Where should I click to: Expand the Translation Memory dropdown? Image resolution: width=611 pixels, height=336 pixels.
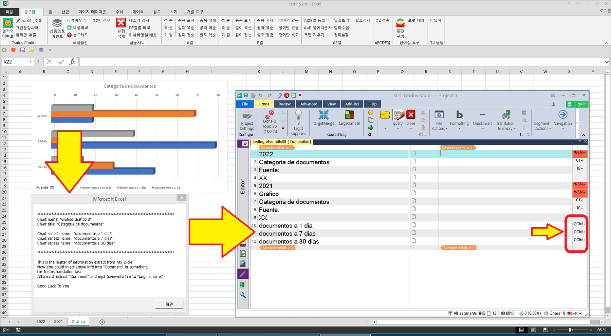click(515, 129)
